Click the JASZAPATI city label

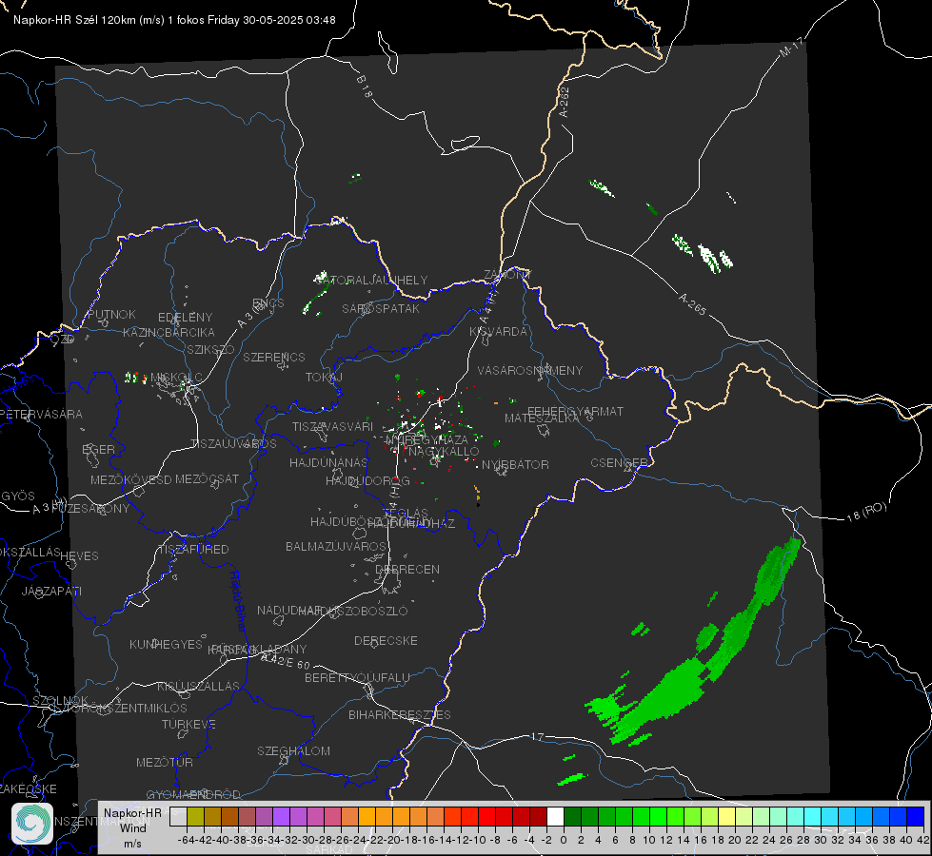click(x=51, y=591)
